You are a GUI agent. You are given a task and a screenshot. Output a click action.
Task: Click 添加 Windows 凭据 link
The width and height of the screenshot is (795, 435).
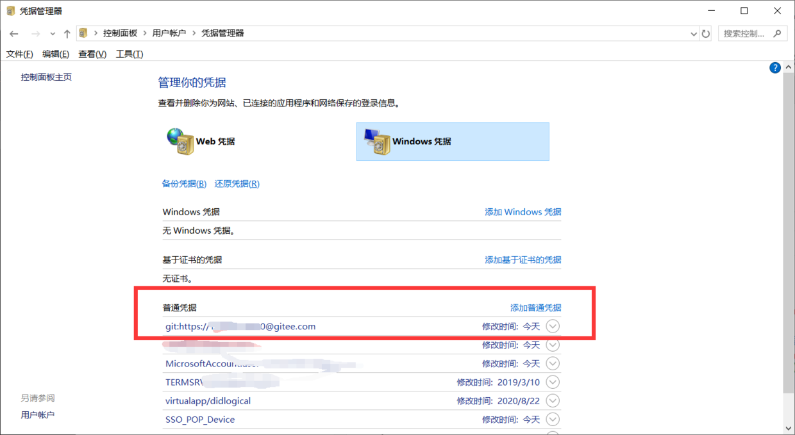(523, 212)
